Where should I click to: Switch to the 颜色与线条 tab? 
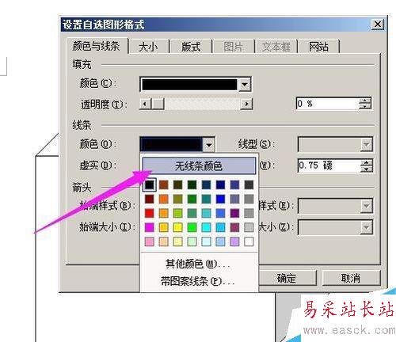(97, 46)
